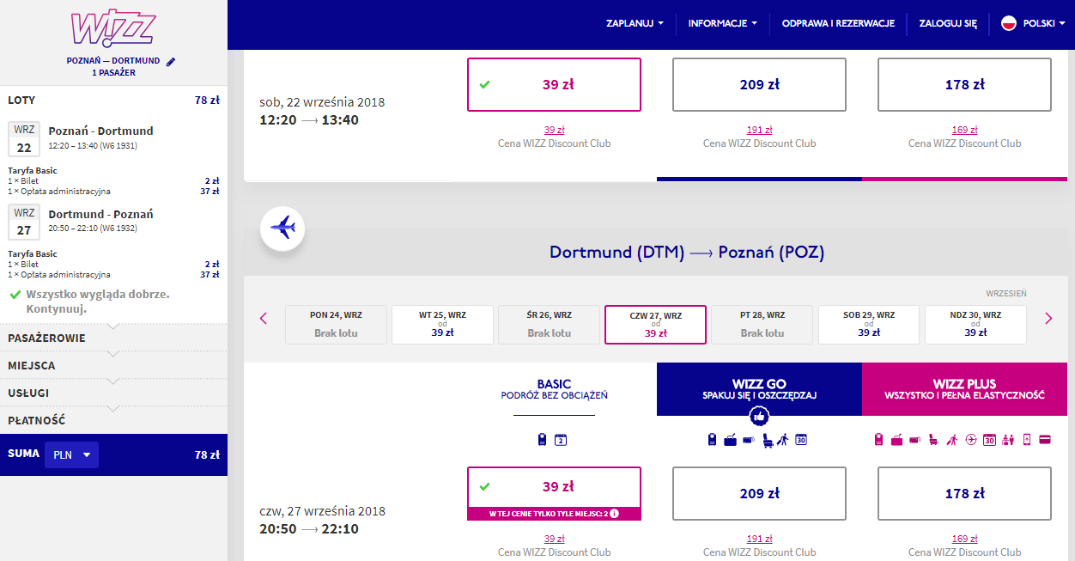This screenshot has height=561, width=1075.
Task: Select the ŚR 26, WRZ 'Brak lotu' tab
Action: [x=549, y=325]
